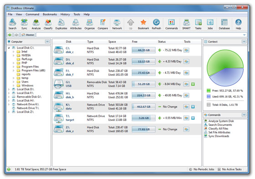
Task: Open the Classify tool
Action: 48,24
